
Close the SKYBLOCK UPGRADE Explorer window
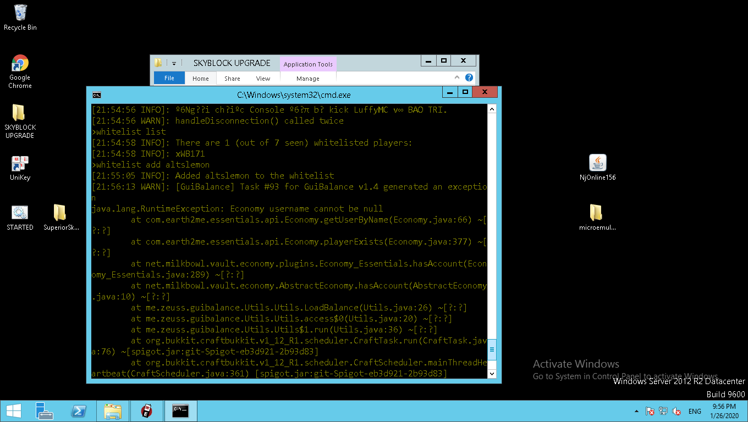point(464,60)
